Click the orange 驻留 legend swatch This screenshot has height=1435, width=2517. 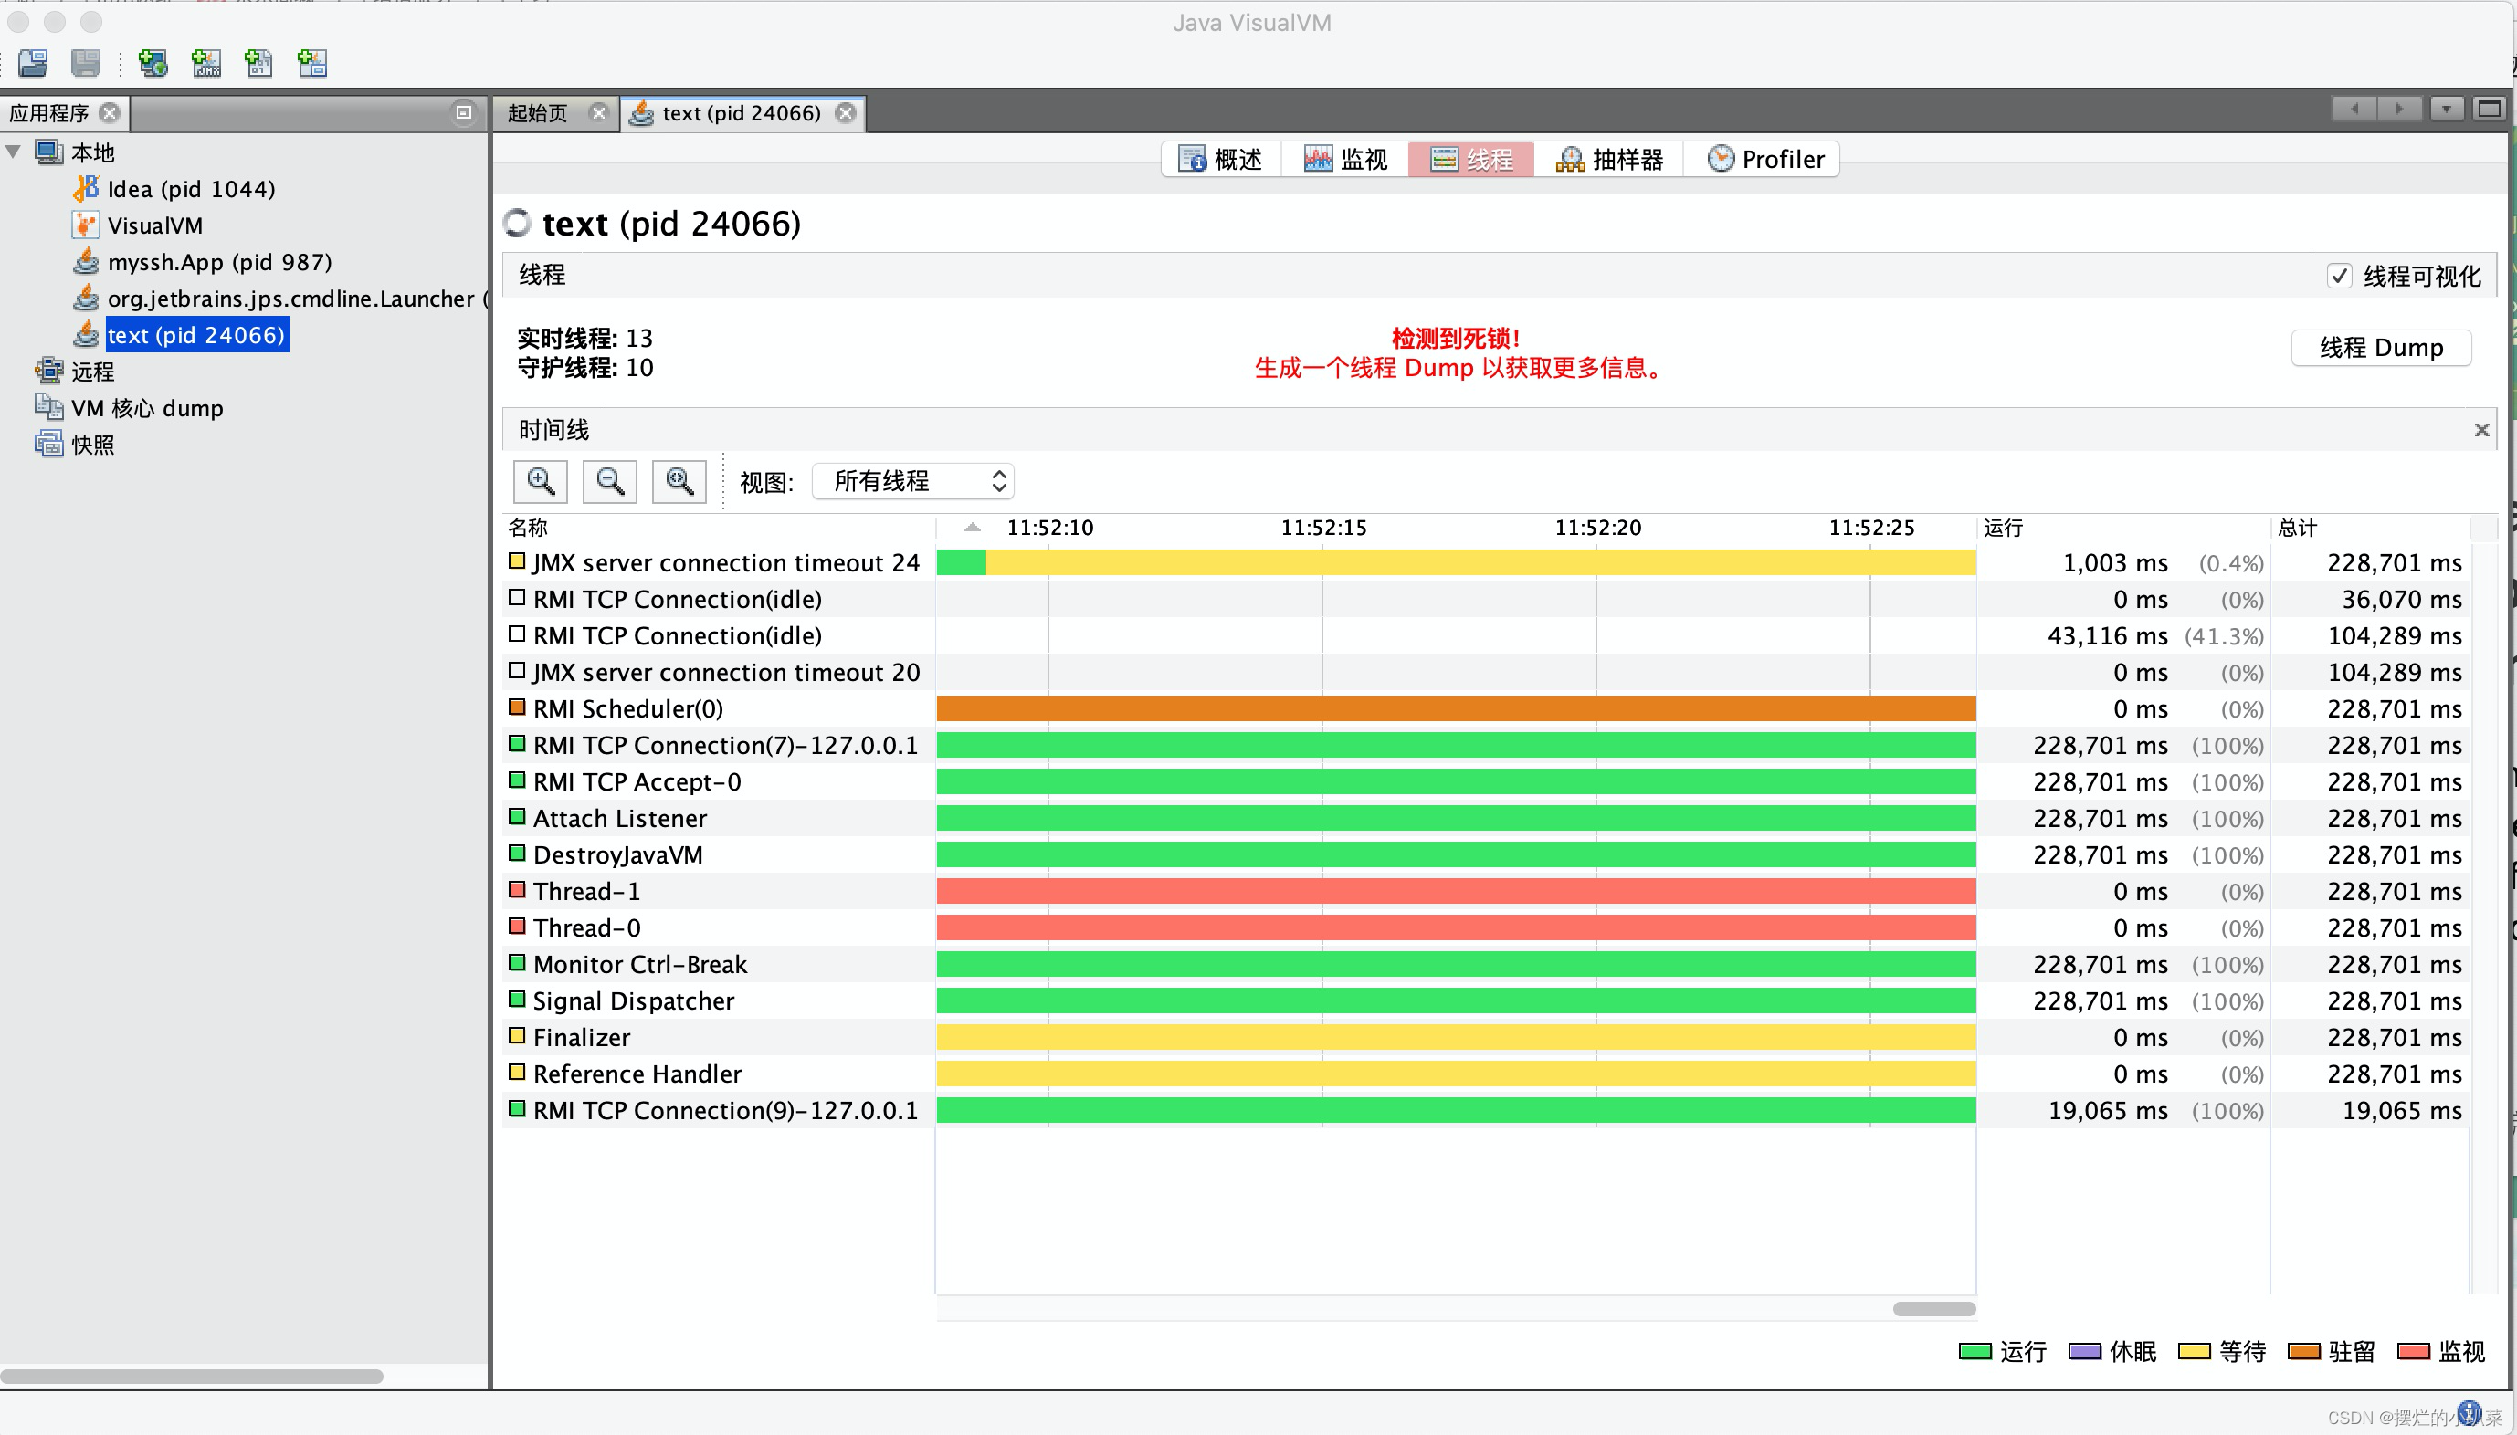pyautogui.click(x=2303, y=1351)
